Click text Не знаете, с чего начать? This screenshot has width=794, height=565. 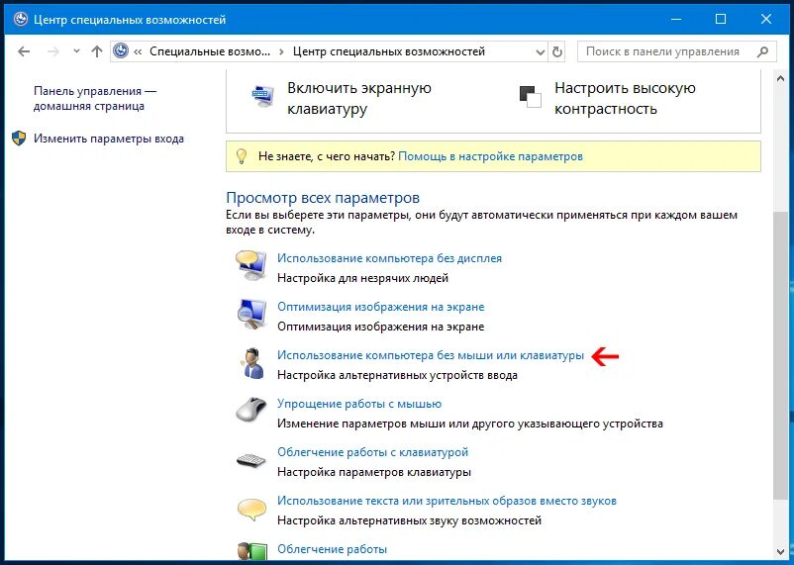[327, 156]
